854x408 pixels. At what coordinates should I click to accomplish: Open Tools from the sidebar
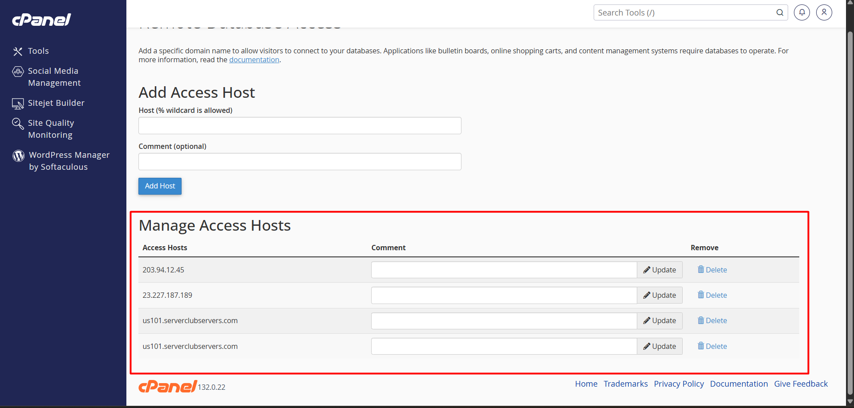tap(38, 51)
